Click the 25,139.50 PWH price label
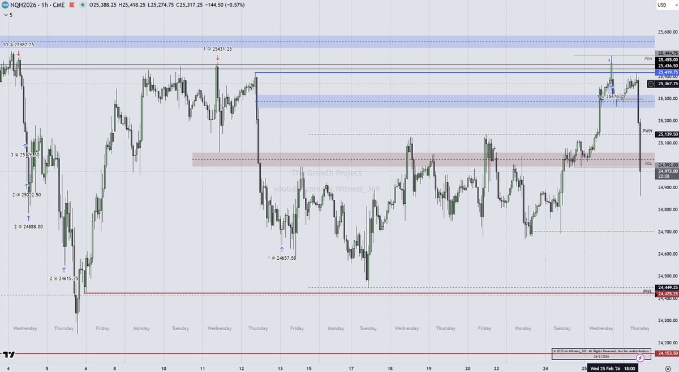Screen dimensions: 679x372 click(x=667, y=134)
